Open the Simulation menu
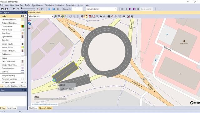 tap(49, 5)
